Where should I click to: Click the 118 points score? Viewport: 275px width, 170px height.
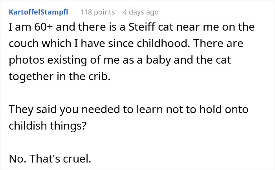(x=97, y=12)
